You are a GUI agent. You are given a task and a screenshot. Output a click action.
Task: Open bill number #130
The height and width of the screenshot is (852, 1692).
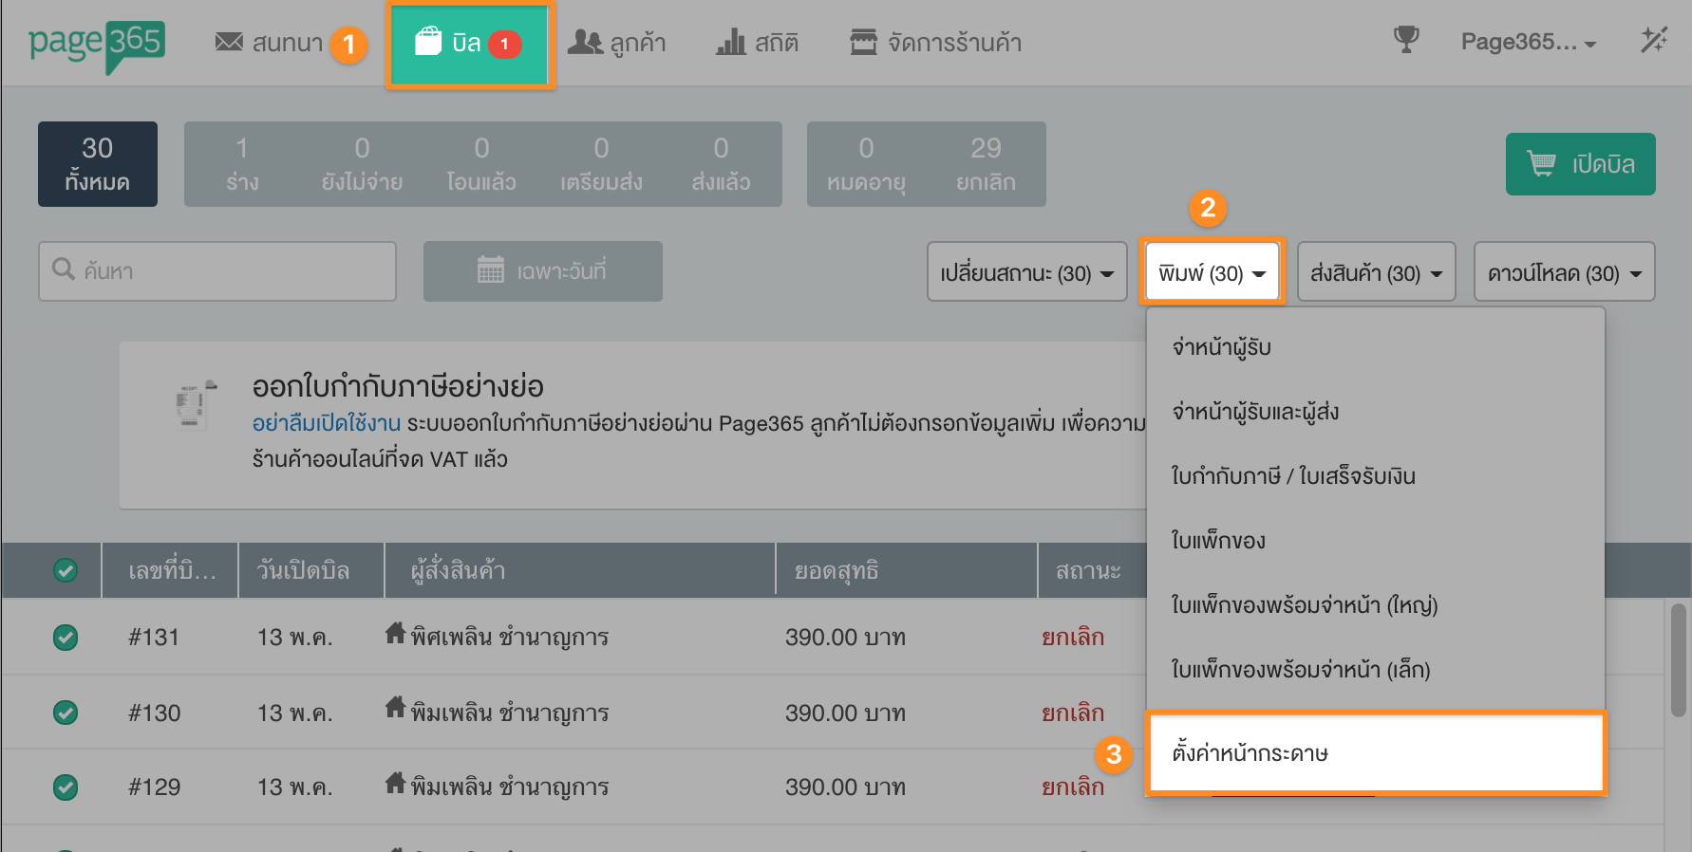pos(154,713)
